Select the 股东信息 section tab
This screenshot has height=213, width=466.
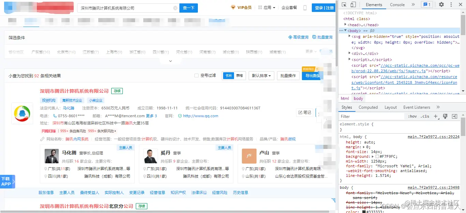(46, 193)
